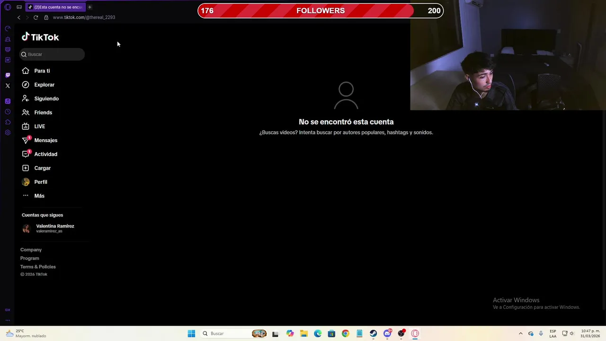Open GX Corner gamepad icon

pyautogui.click(x=19, y=7)
